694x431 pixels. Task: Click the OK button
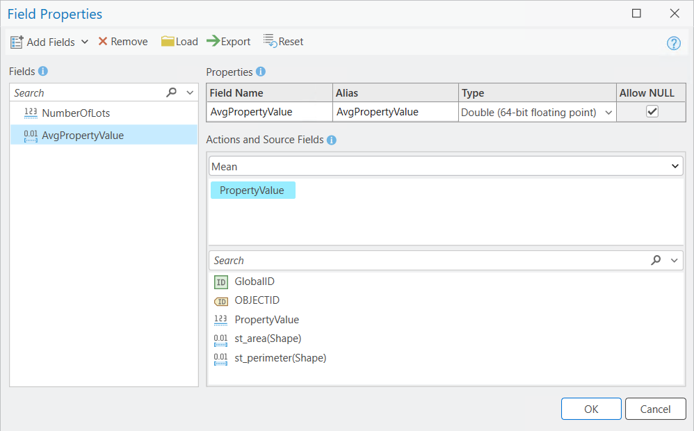(591, 409)
